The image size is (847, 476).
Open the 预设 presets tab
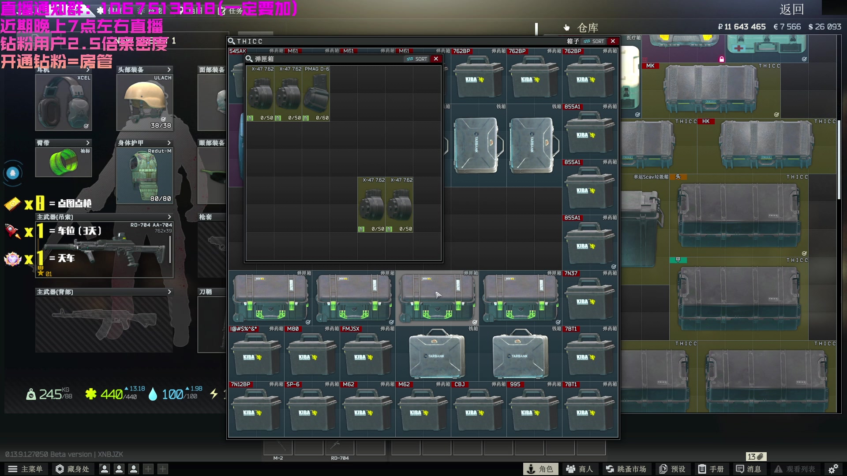tap(672, 469)
